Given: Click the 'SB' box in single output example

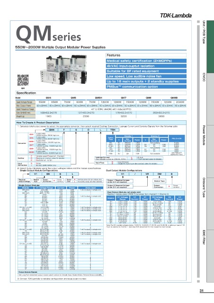Looking at the screenshot, I should 48,174.
